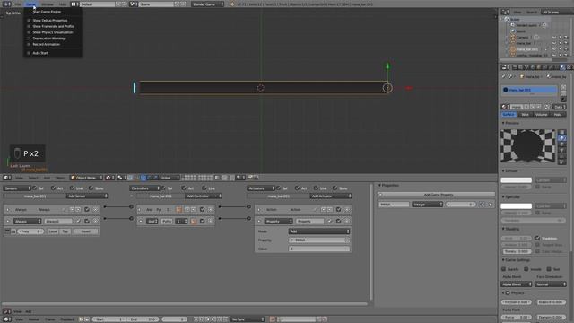Click the Tap button in sensor
This screenshot has width=574, height=323.
(65, 231)
